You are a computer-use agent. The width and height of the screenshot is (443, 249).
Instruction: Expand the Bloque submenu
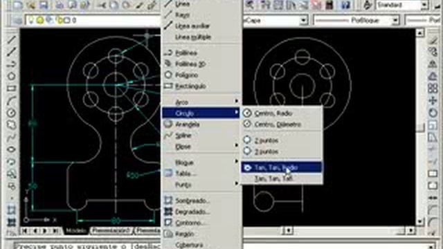click(x=201, y=163)
